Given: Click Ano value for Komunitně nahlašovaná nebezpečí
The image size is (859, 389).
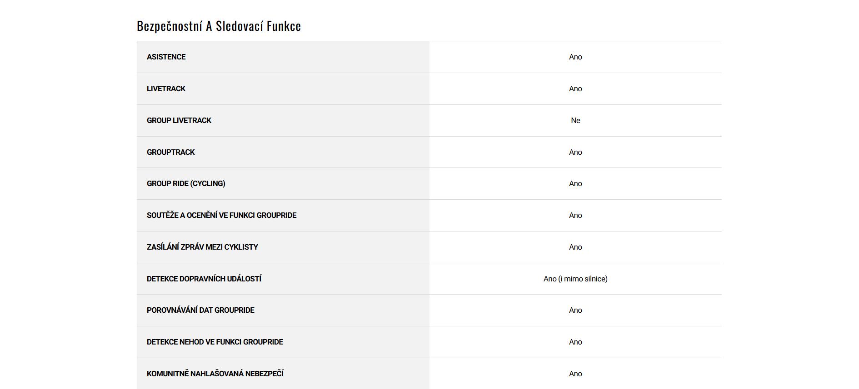Looking at the screenshot, I should click(x=575, y=374).
